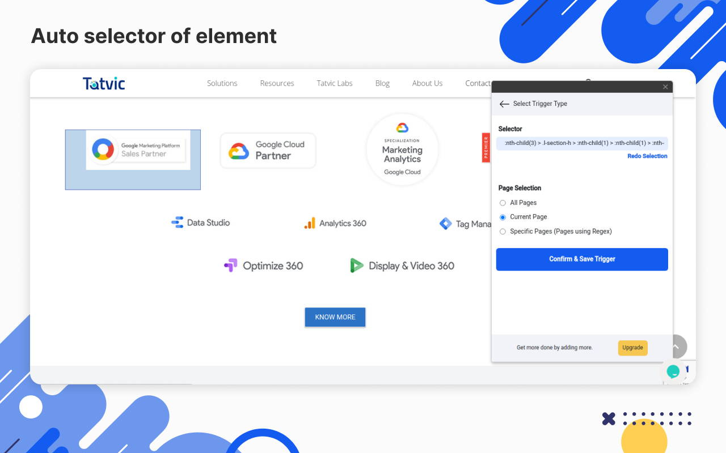726x453 pixels.
Task: Open the Solutions menu
Action: click(x=222, y=83)
